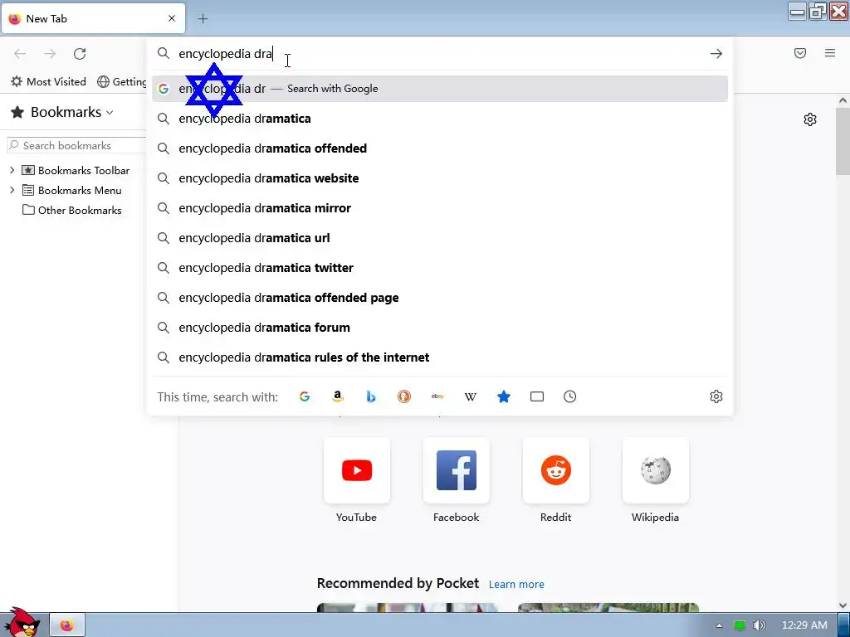
Task: Choose suggestion 'encyclopedia dramatica twitter'
Action: (x=440, y=268)
